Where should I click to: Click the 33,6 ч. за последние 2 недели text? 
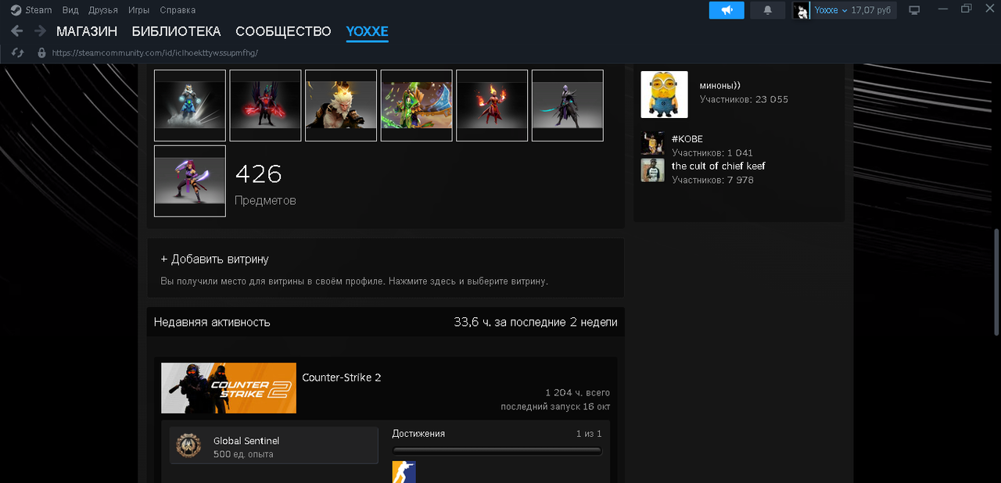pos(536,322)
